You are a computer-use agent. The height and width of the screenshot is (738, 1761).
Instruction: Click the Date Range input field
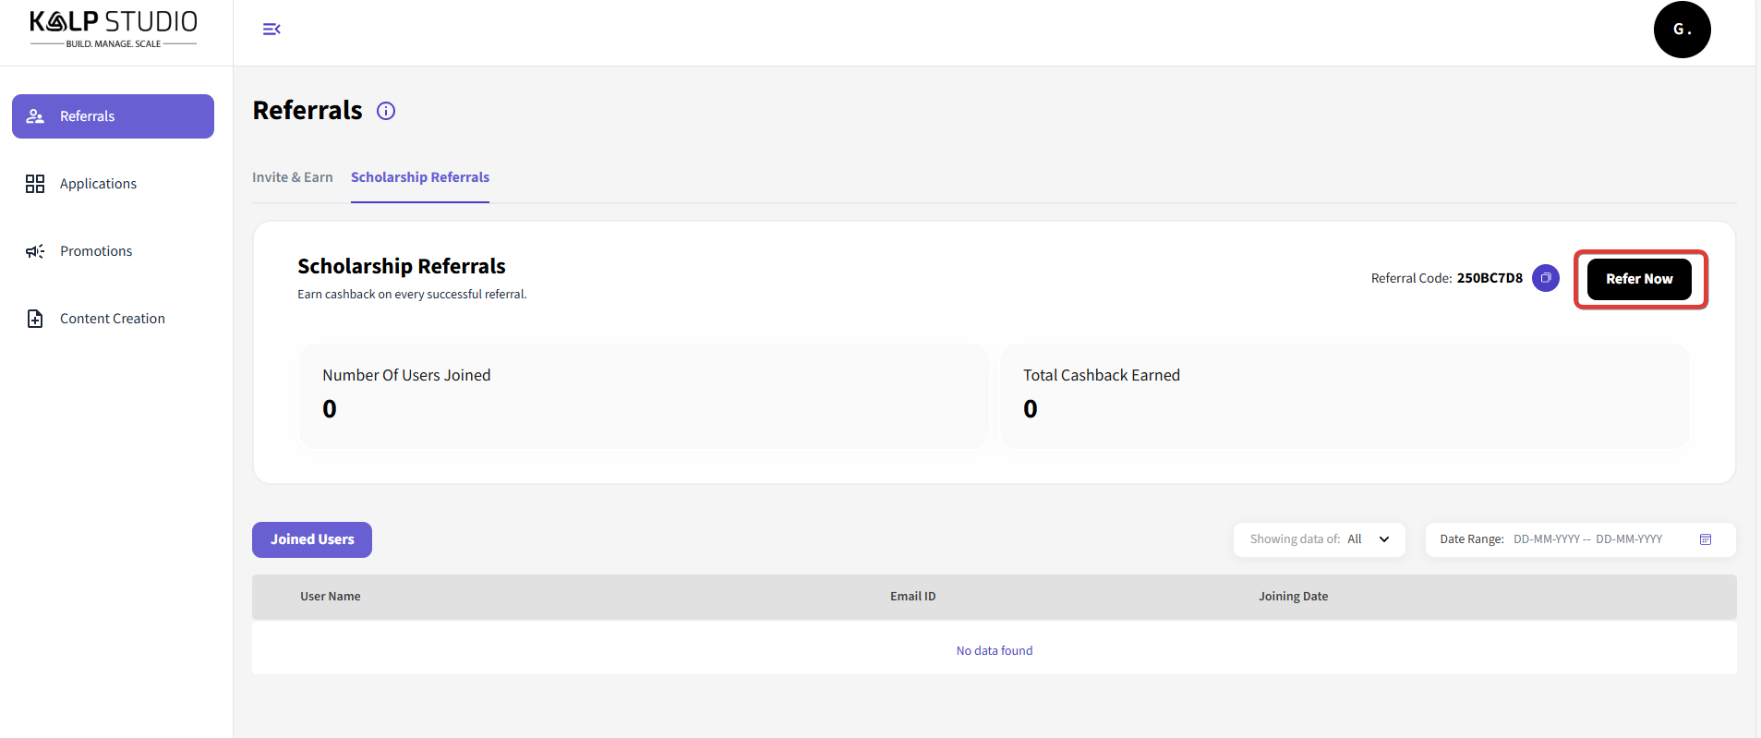pos(1586,539)
